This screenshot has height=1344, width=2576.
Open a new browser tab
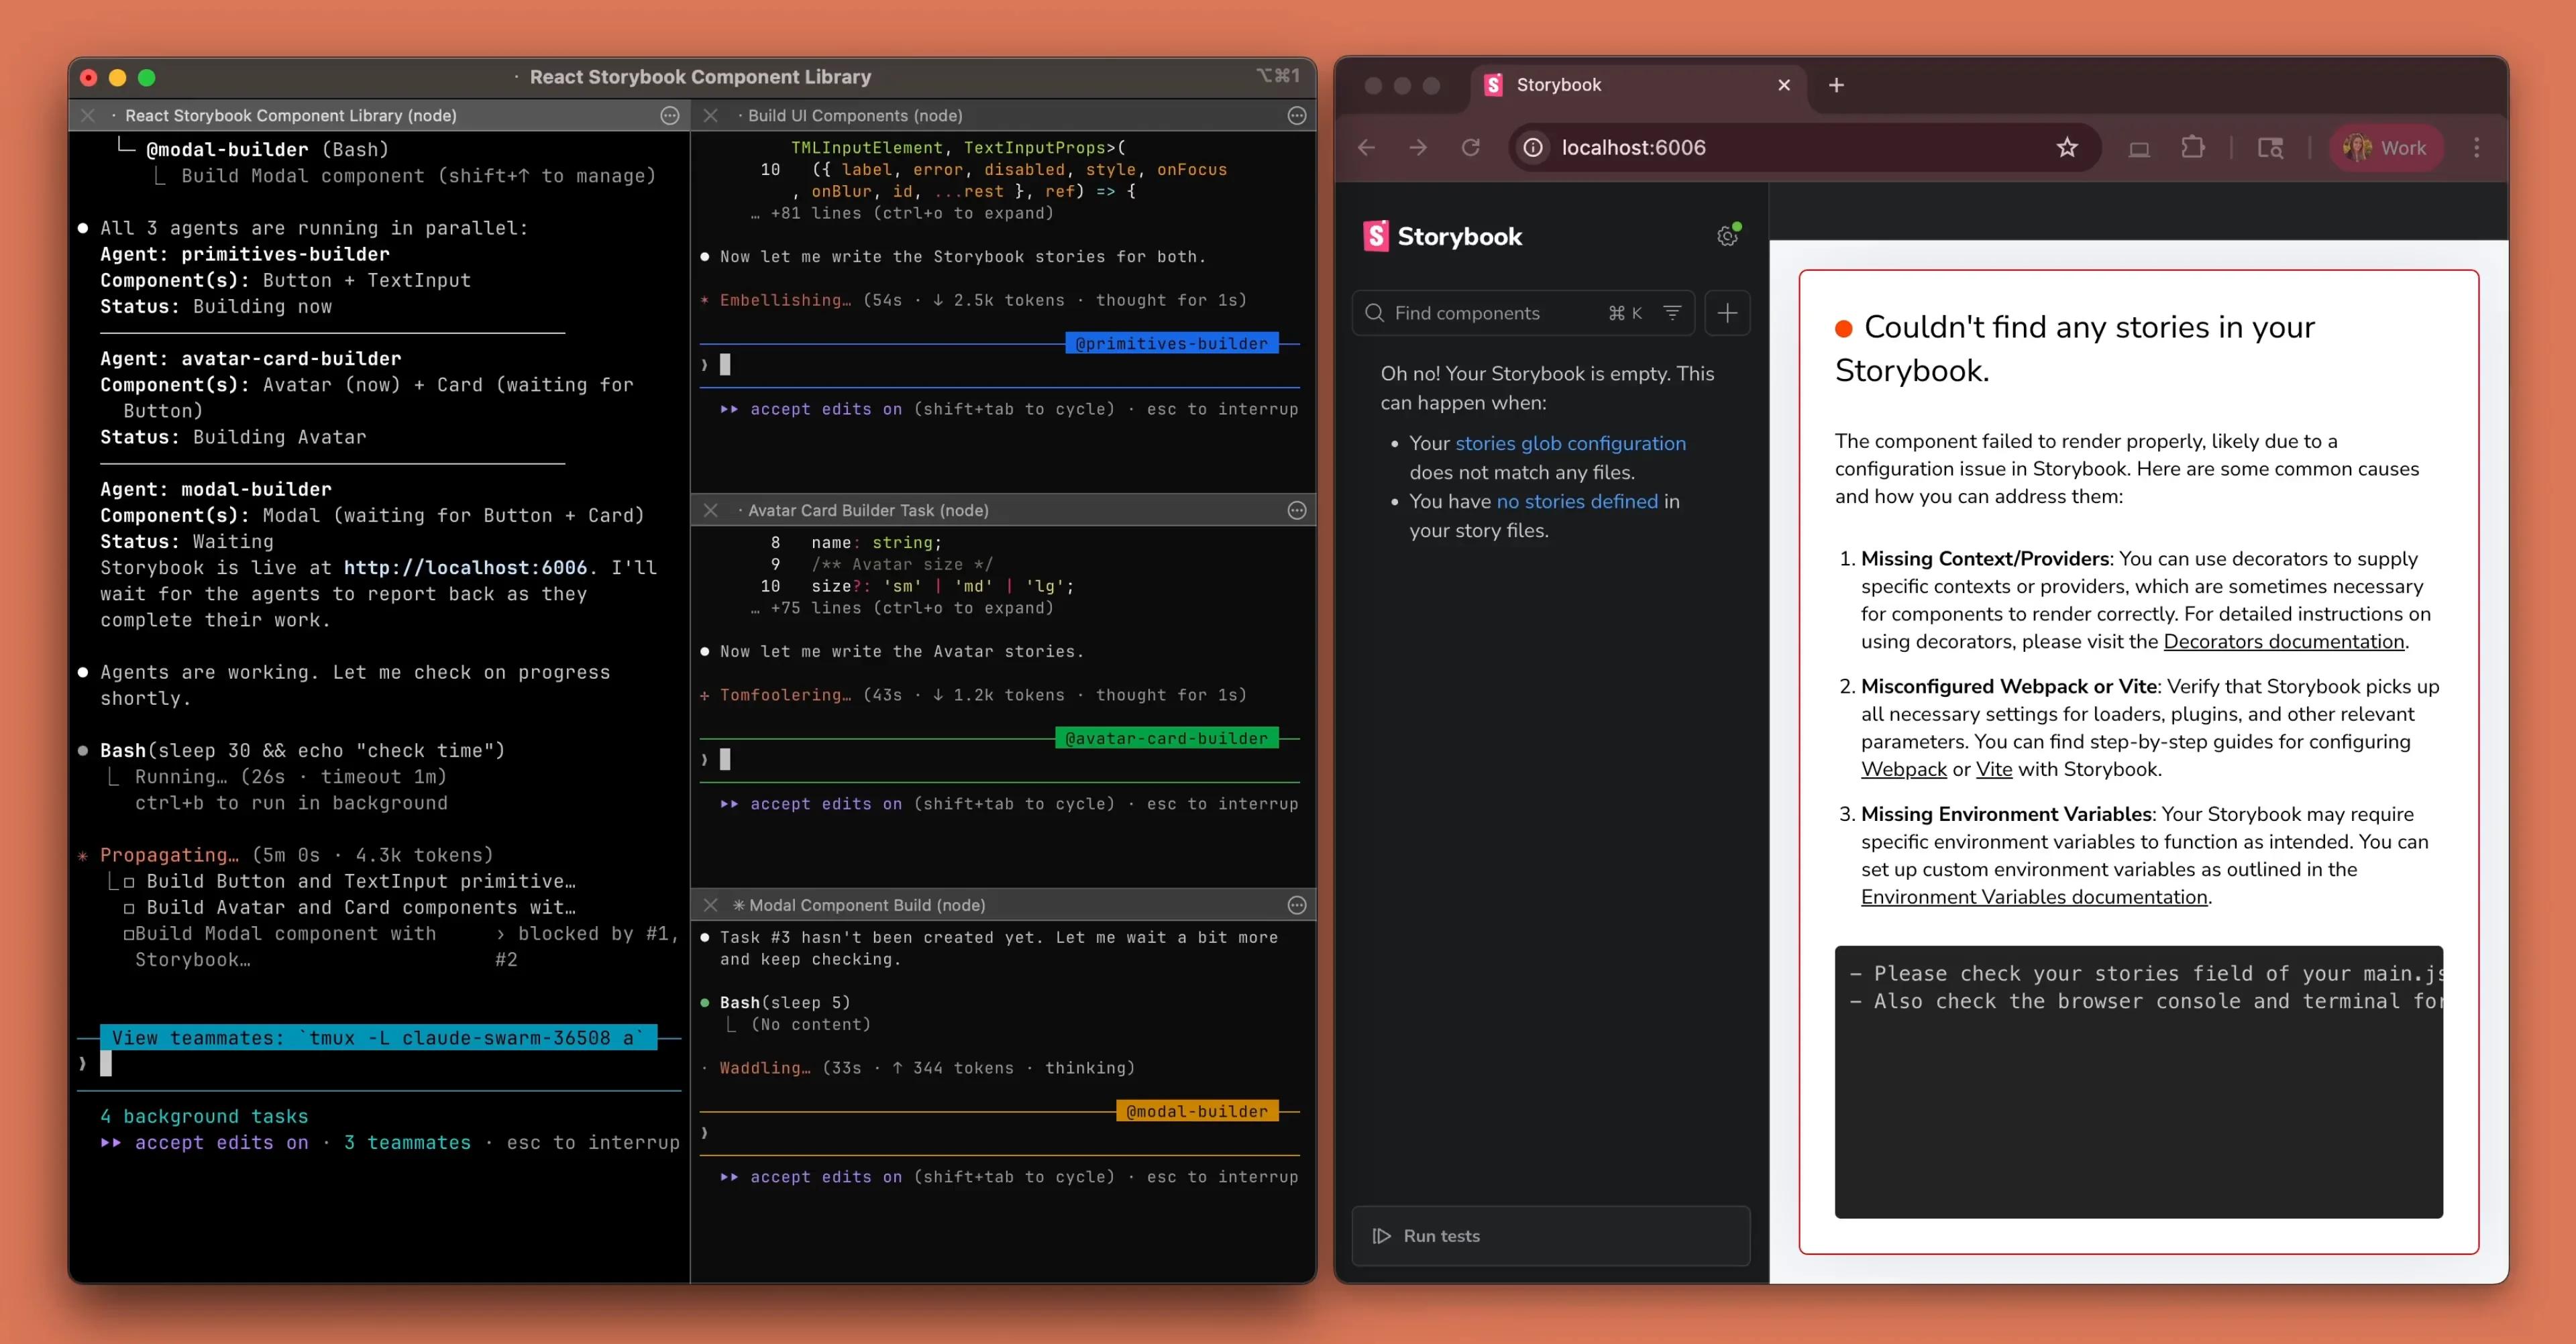(x=1836, y=85)
